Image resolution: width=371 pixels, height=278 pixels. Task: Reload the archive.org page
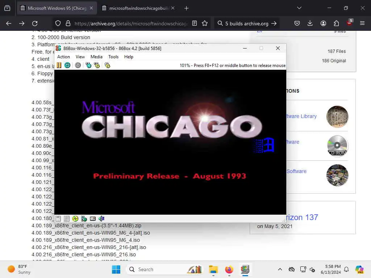pos(35,24)
